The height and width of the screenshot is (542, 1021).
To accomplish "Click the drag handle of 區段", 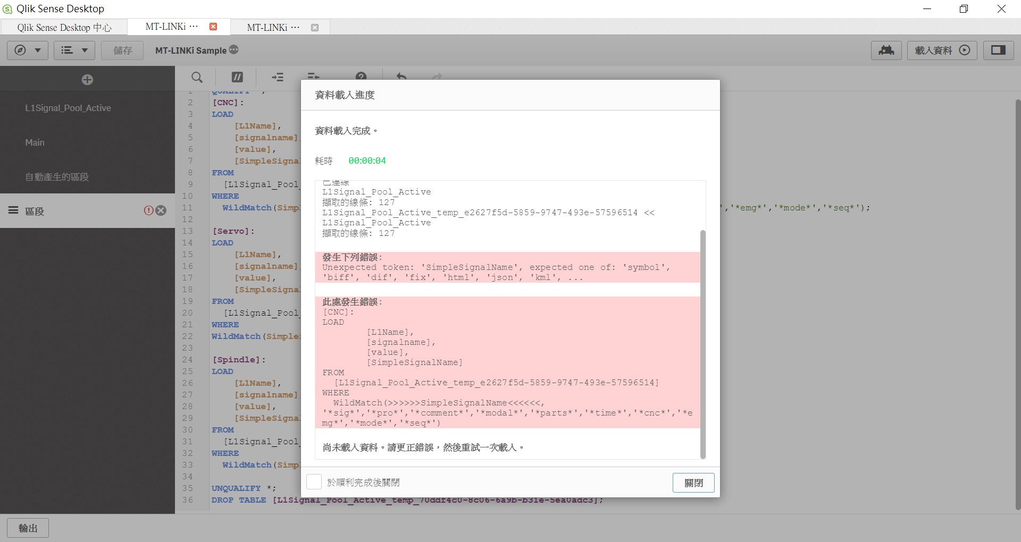I will (13, 210).
